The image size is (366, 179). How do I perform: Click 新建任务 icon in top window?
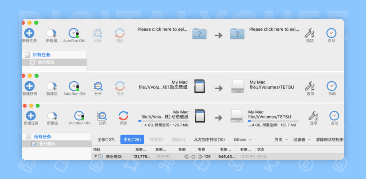29,33
